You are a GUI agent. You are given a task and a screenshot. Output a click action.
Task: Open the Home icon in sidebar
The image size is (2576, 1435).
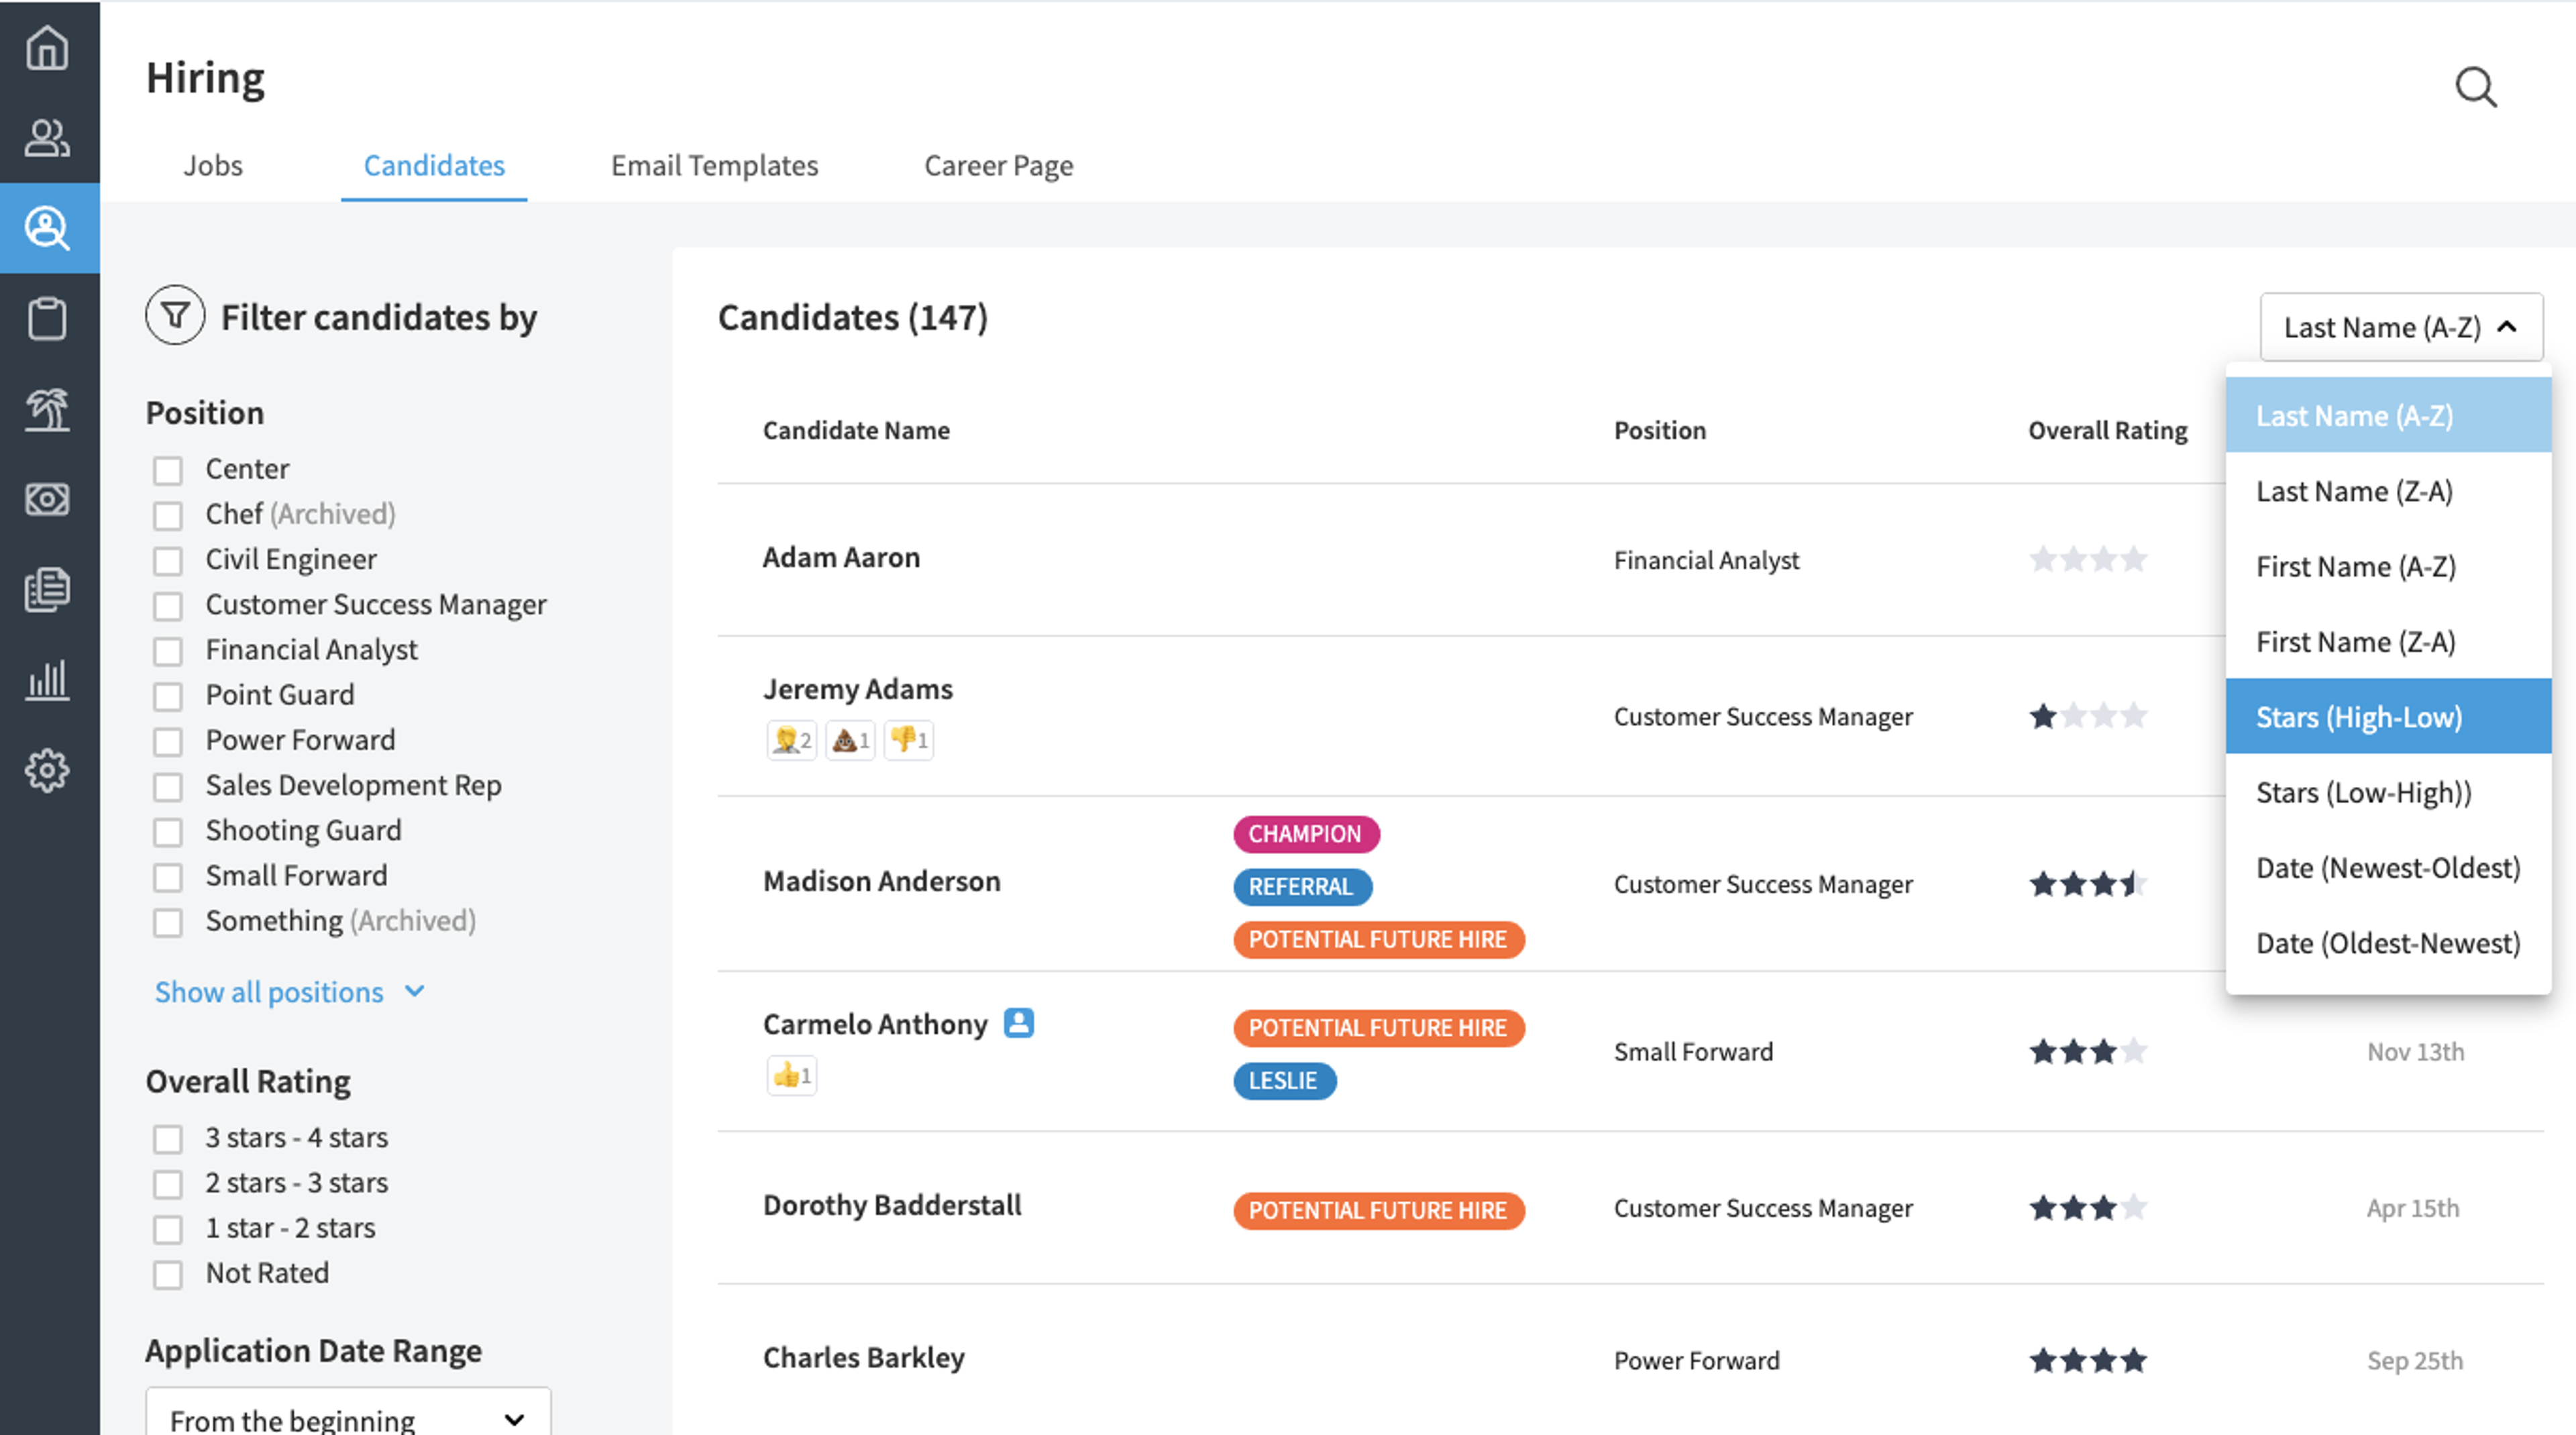(47, 47)
